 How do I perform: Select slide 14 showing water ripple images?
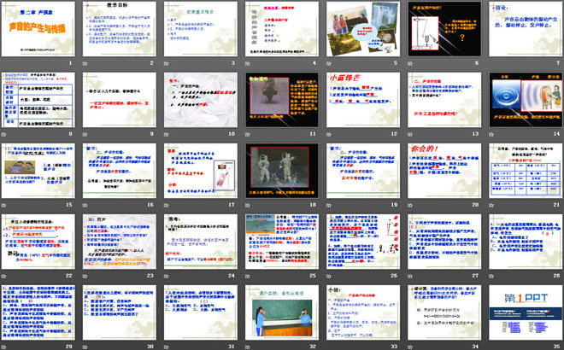click(522, 102)
